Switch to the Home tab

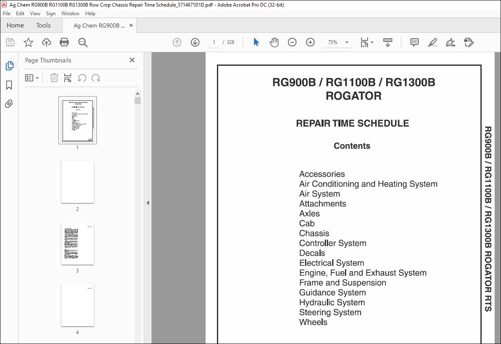tap(15, 25)
